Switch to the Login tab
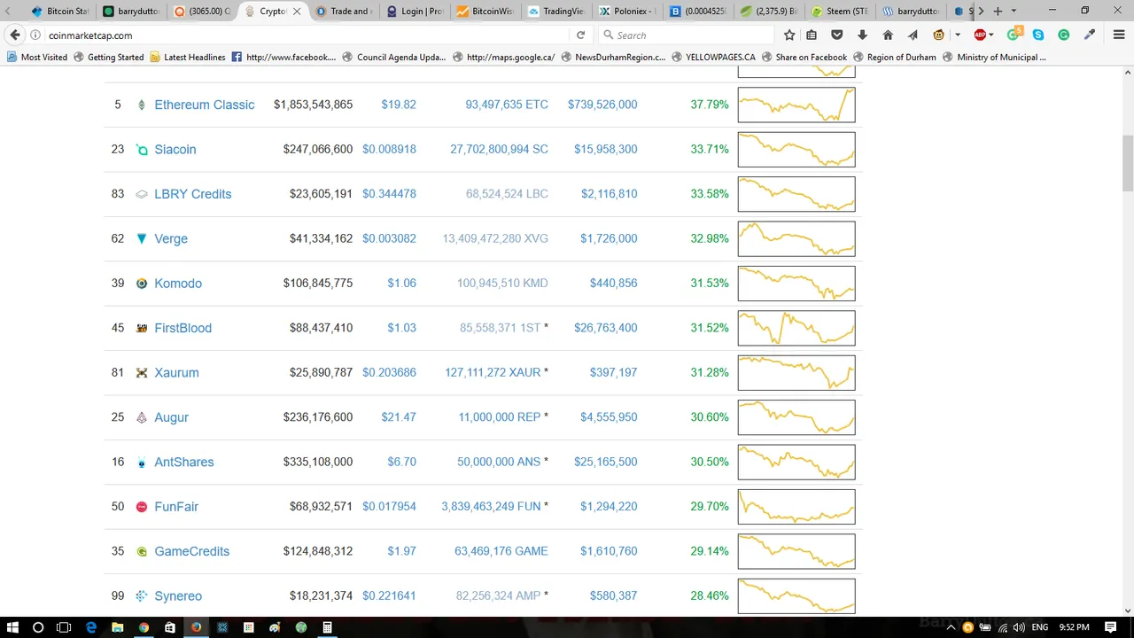The width and height of the screenshot is (1134, 638). (x=415, y=12)
